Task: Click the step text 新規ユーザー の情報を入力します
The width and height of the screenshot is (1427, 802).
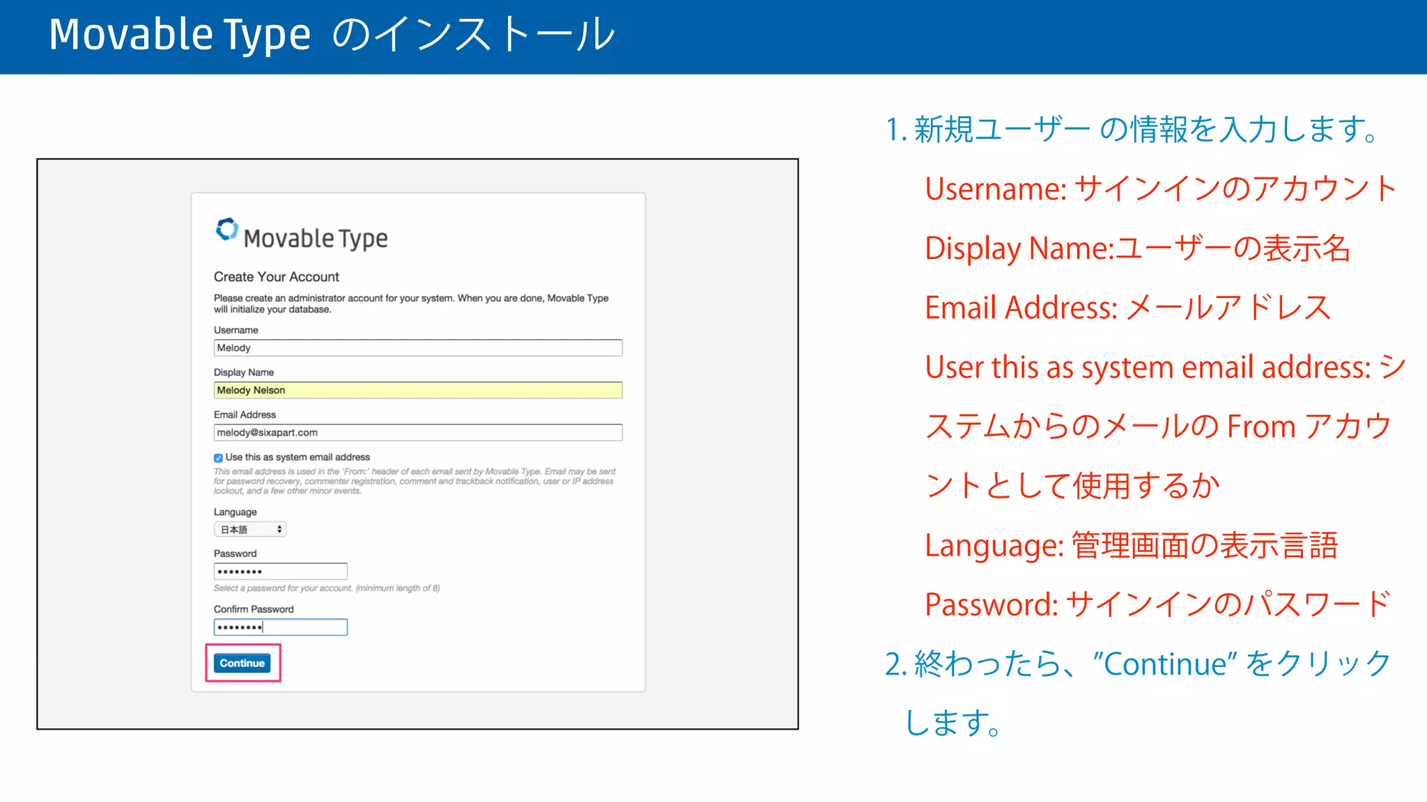Action: click(x=1132, y=129)
